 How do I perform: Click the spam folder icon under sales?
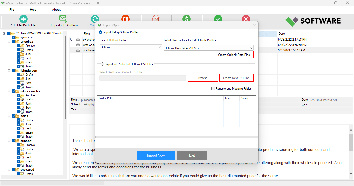pyautogui.click(x=23, y=133)
